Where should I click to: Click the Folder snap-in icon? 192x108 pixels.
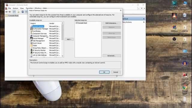[31, 46]
